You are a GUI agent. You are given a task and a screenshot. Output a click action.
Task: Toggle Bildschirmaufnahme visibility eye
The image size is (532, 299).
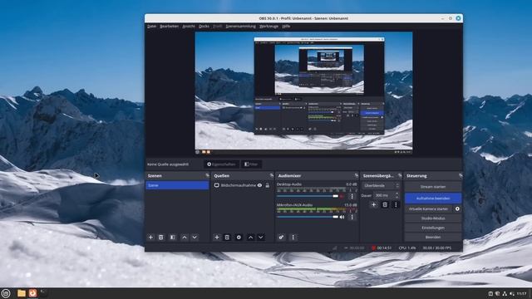coord(259,185)
